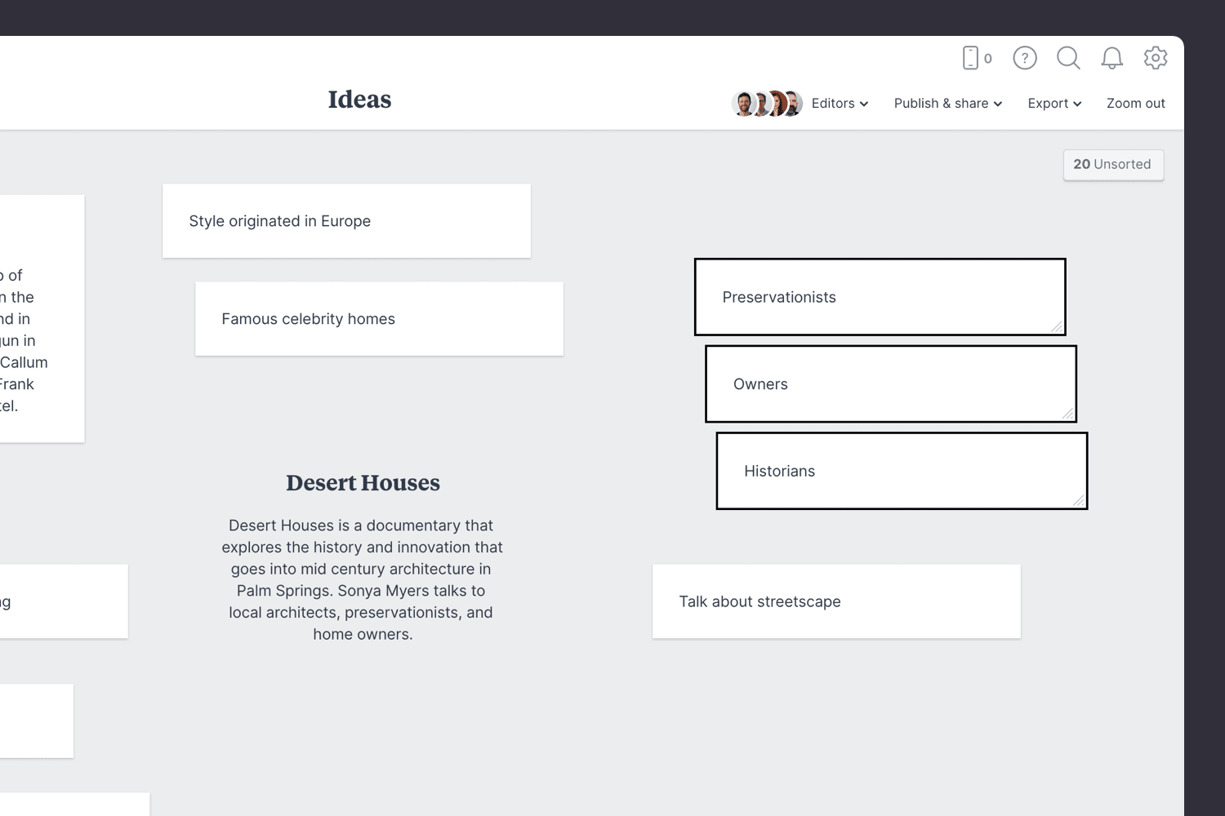The width and height of the screenshot is (1225, 816).
Task: Open the help question mark icon
Action: tap(1025, 58)
